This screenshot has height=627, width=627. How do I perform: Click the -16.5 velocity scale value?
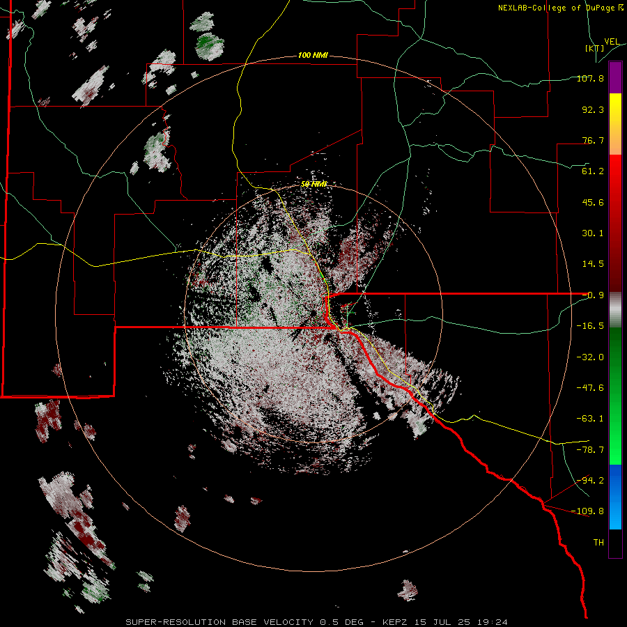(590, 326)
